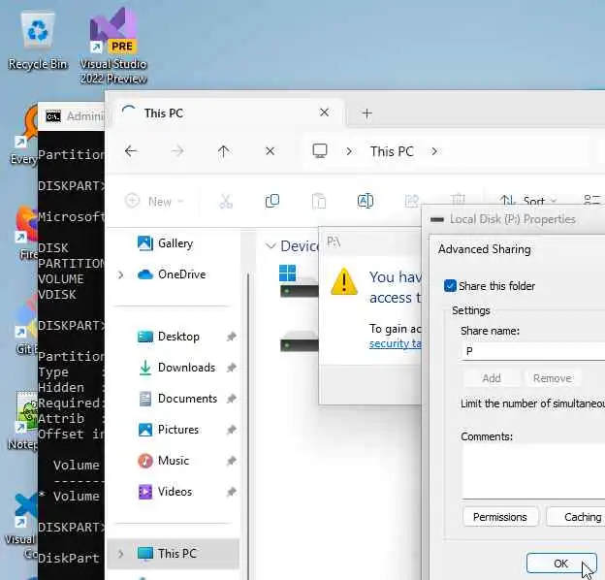Go forward in File Explorer
Image resolution: width=605 pixels, height=580 pixels.
(x=177, y=151)
